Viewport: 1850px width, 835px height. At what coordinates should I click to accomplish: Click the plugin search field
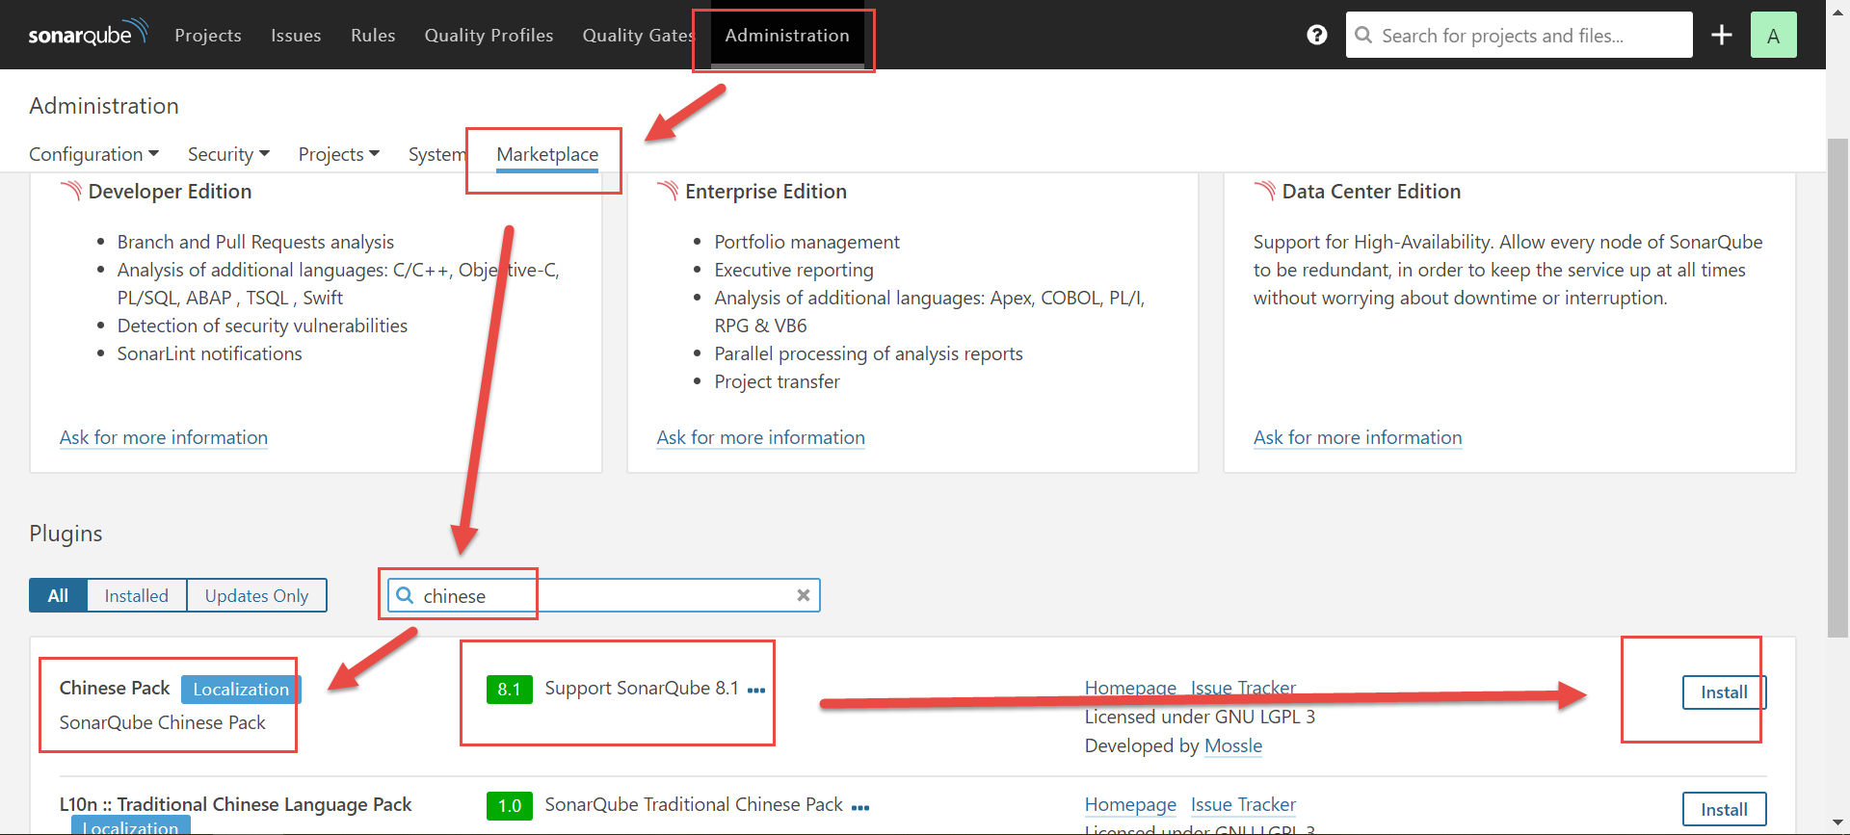[607, 595]
